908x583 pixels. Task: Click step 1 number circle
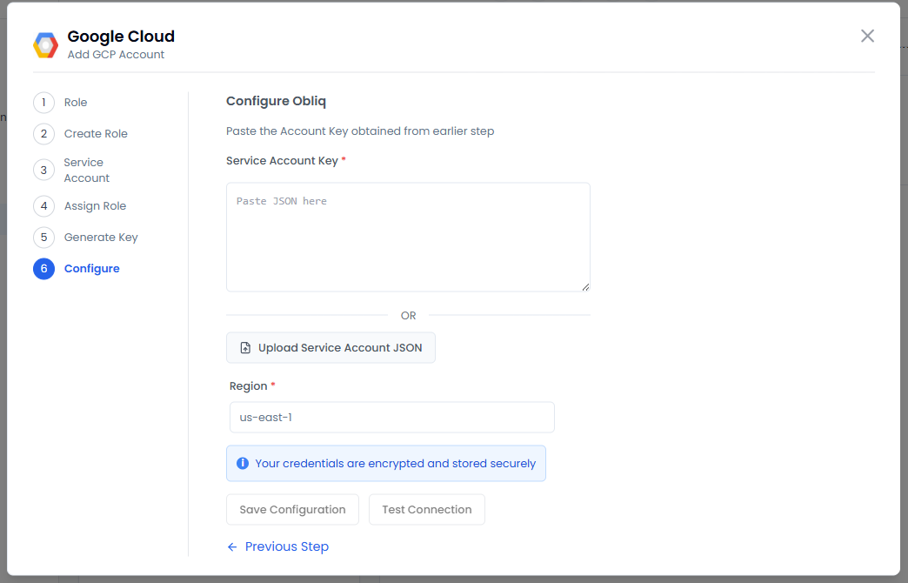click(x=43, y=103)
